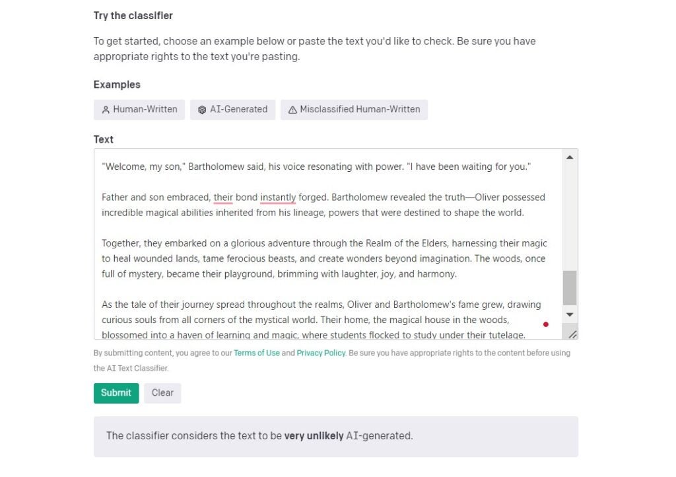This screenshot has height=477, width=676.
Task: Click the scrollbar's down arrow icon
Action: [570, 315]
